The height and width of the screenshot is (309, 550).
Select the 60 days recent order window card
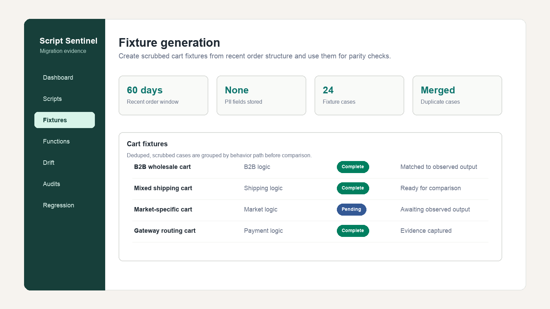tap(163, 95)
